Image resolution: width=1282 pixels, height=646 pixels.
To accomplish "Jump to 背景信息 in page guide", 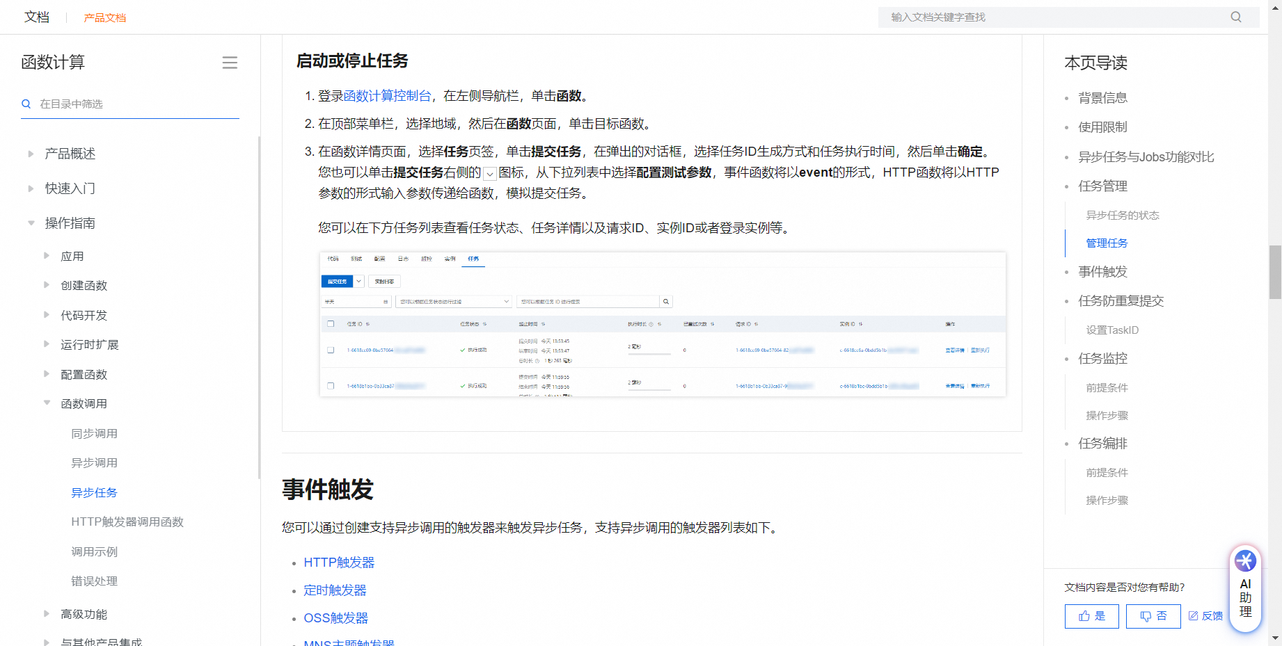I will click(x=1102, y=98).
